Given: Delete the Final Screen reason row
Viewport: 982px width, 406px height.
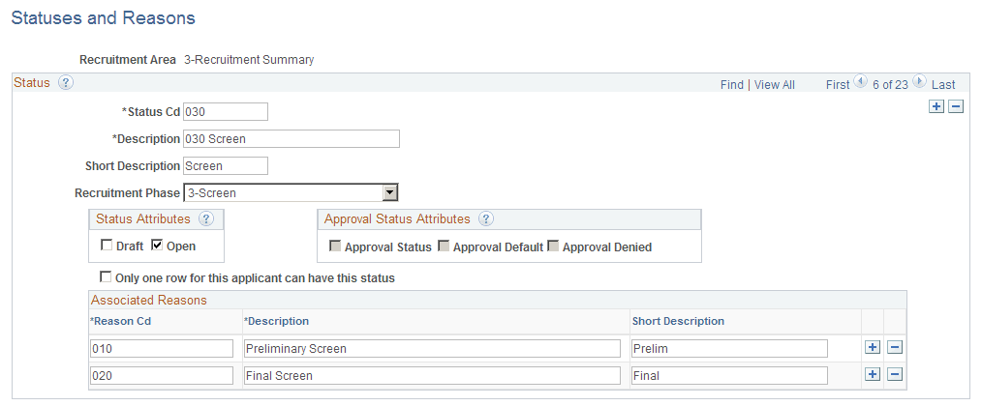Looking at the screenshot, I should (x=895, y=374).
